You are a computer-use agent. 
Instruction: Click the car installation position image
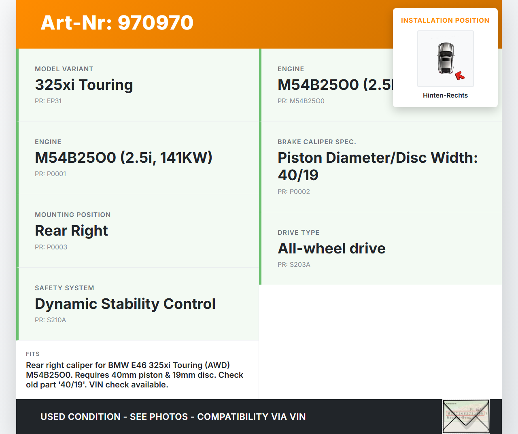coord(445,58)
